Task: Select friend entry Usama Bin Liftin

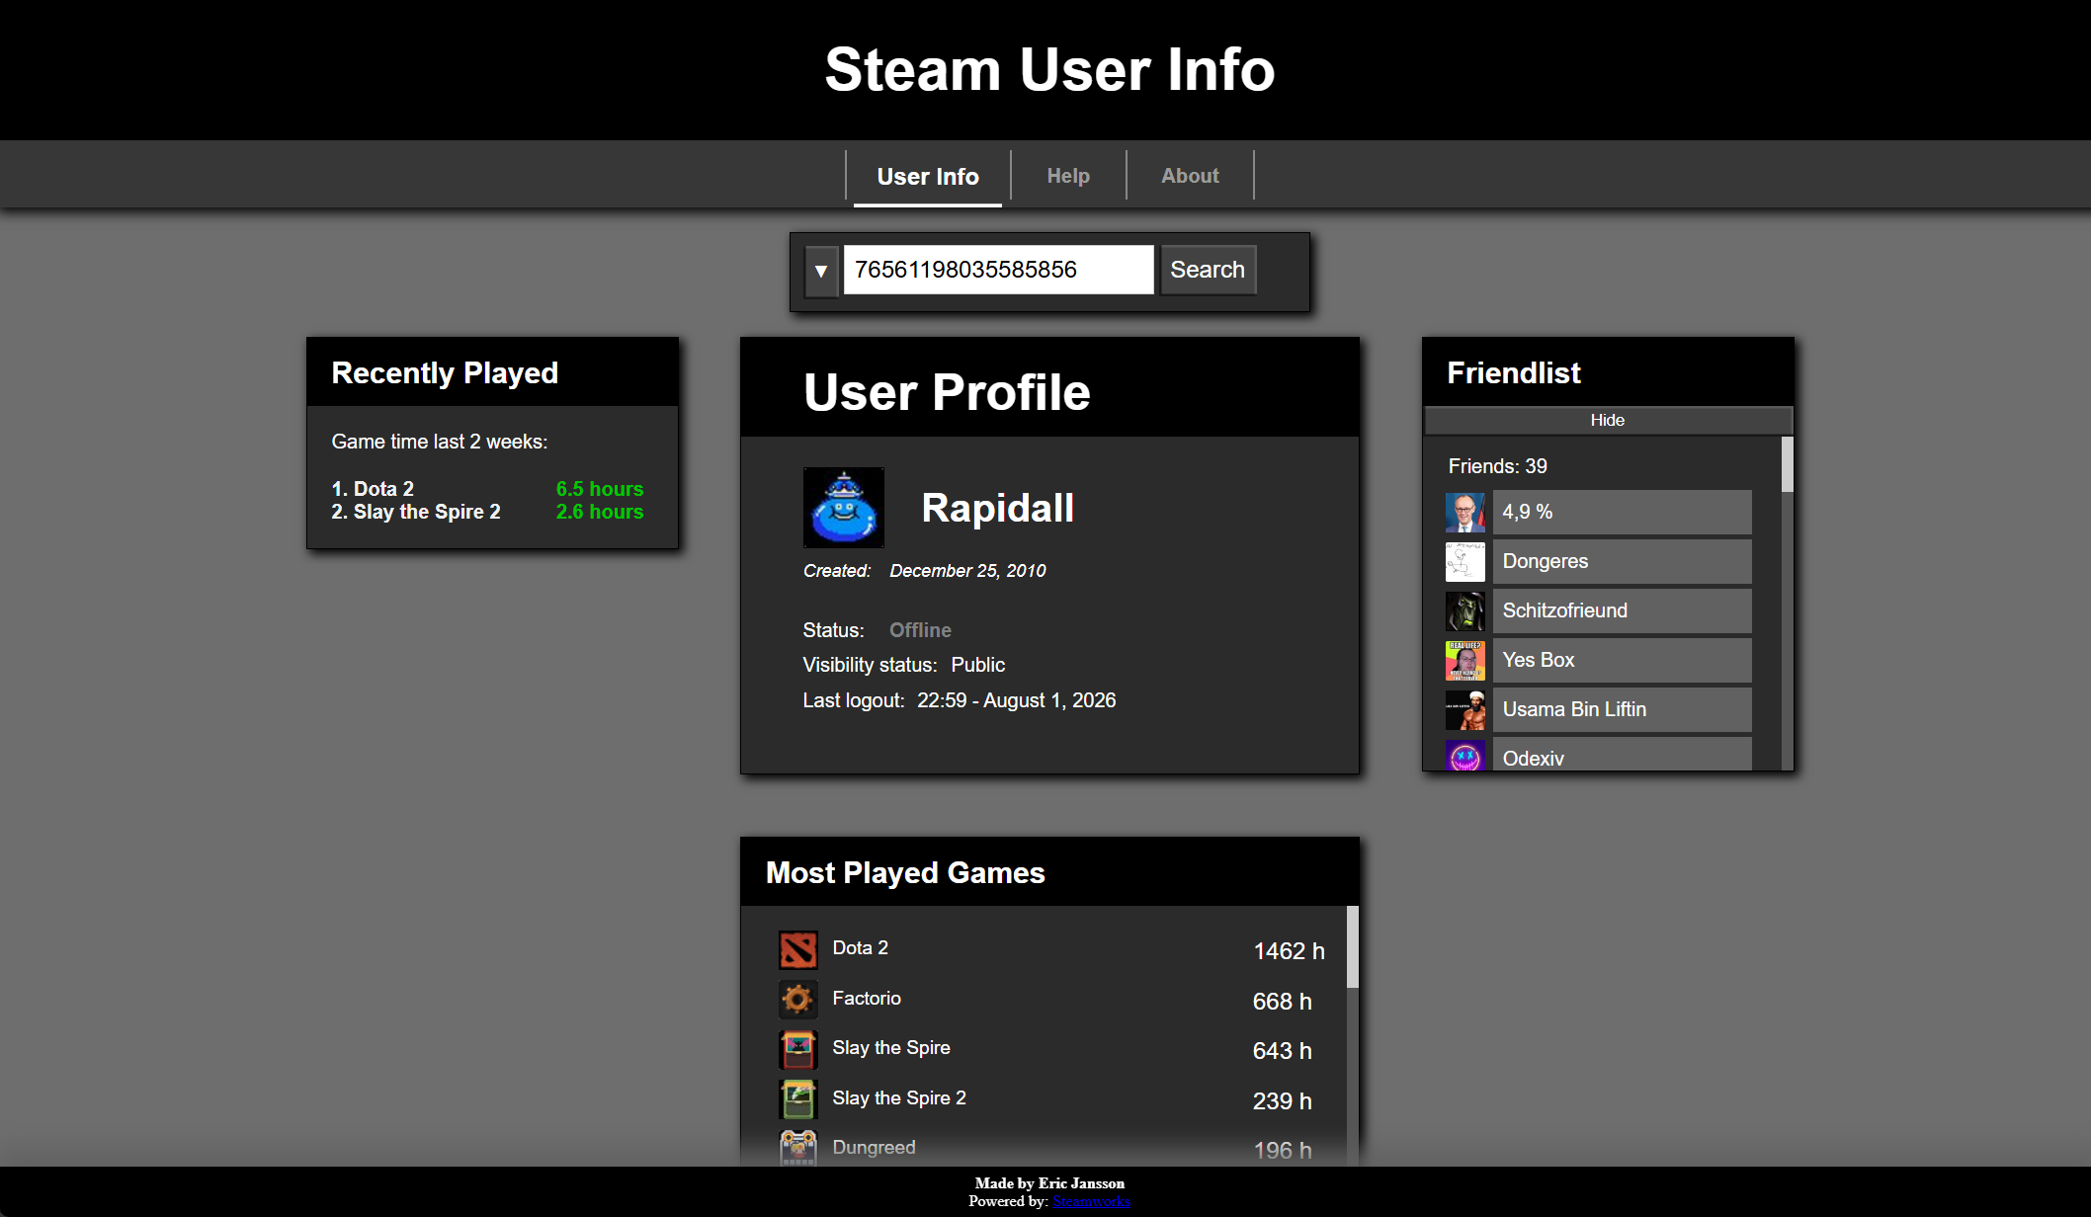Action: [x=1622, y=709]
